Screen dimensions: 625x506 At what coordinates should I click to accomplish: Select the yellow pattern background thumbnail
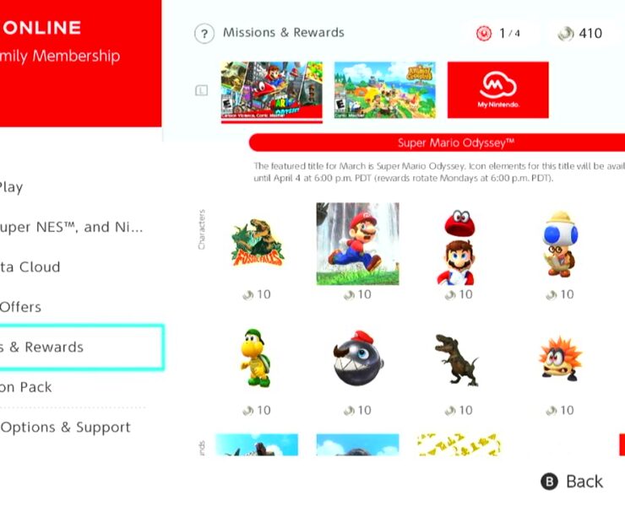[459, 444]
